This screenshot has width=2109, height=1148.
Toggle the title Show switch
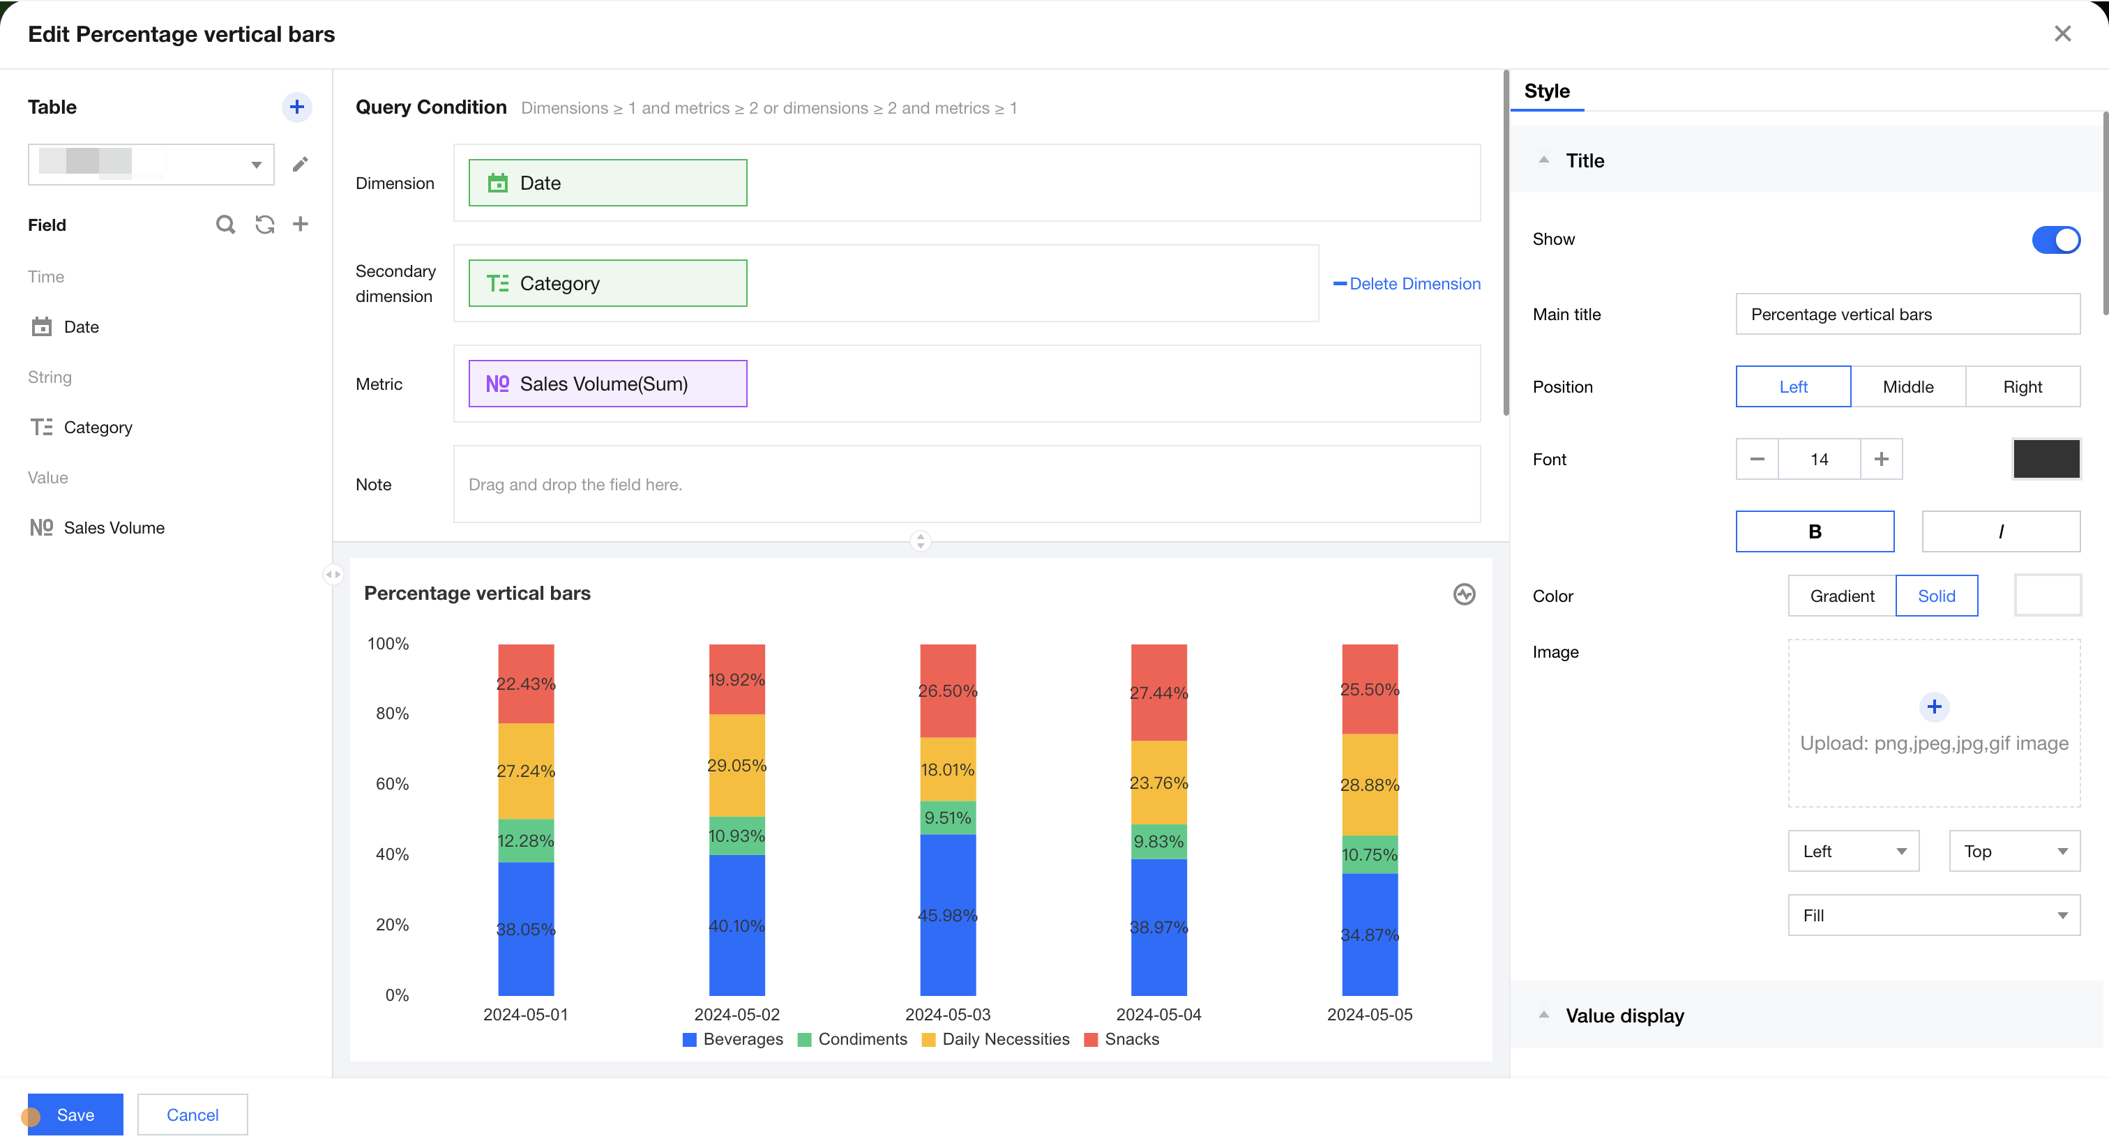tap(2055, 239)
